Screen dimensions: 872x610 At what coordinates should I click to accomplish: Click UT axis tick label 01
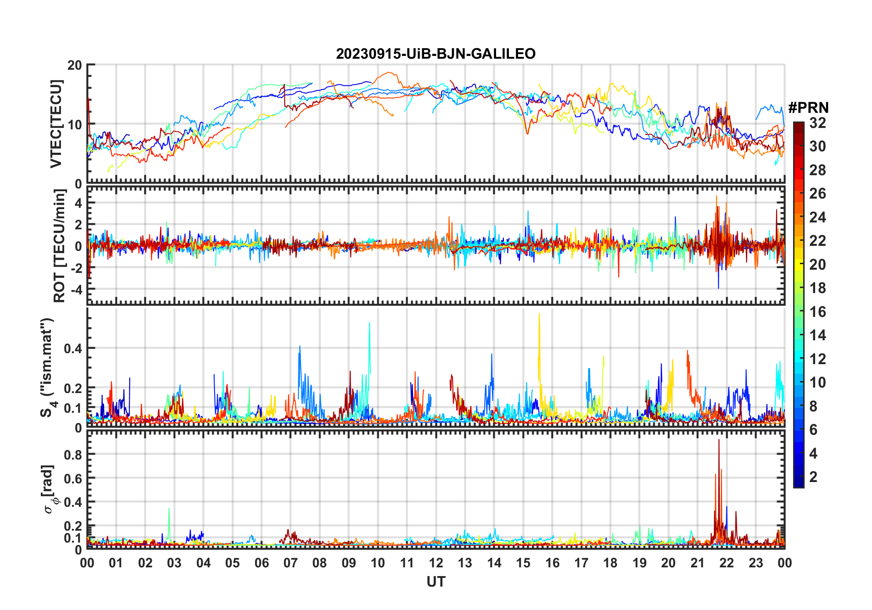116,563
